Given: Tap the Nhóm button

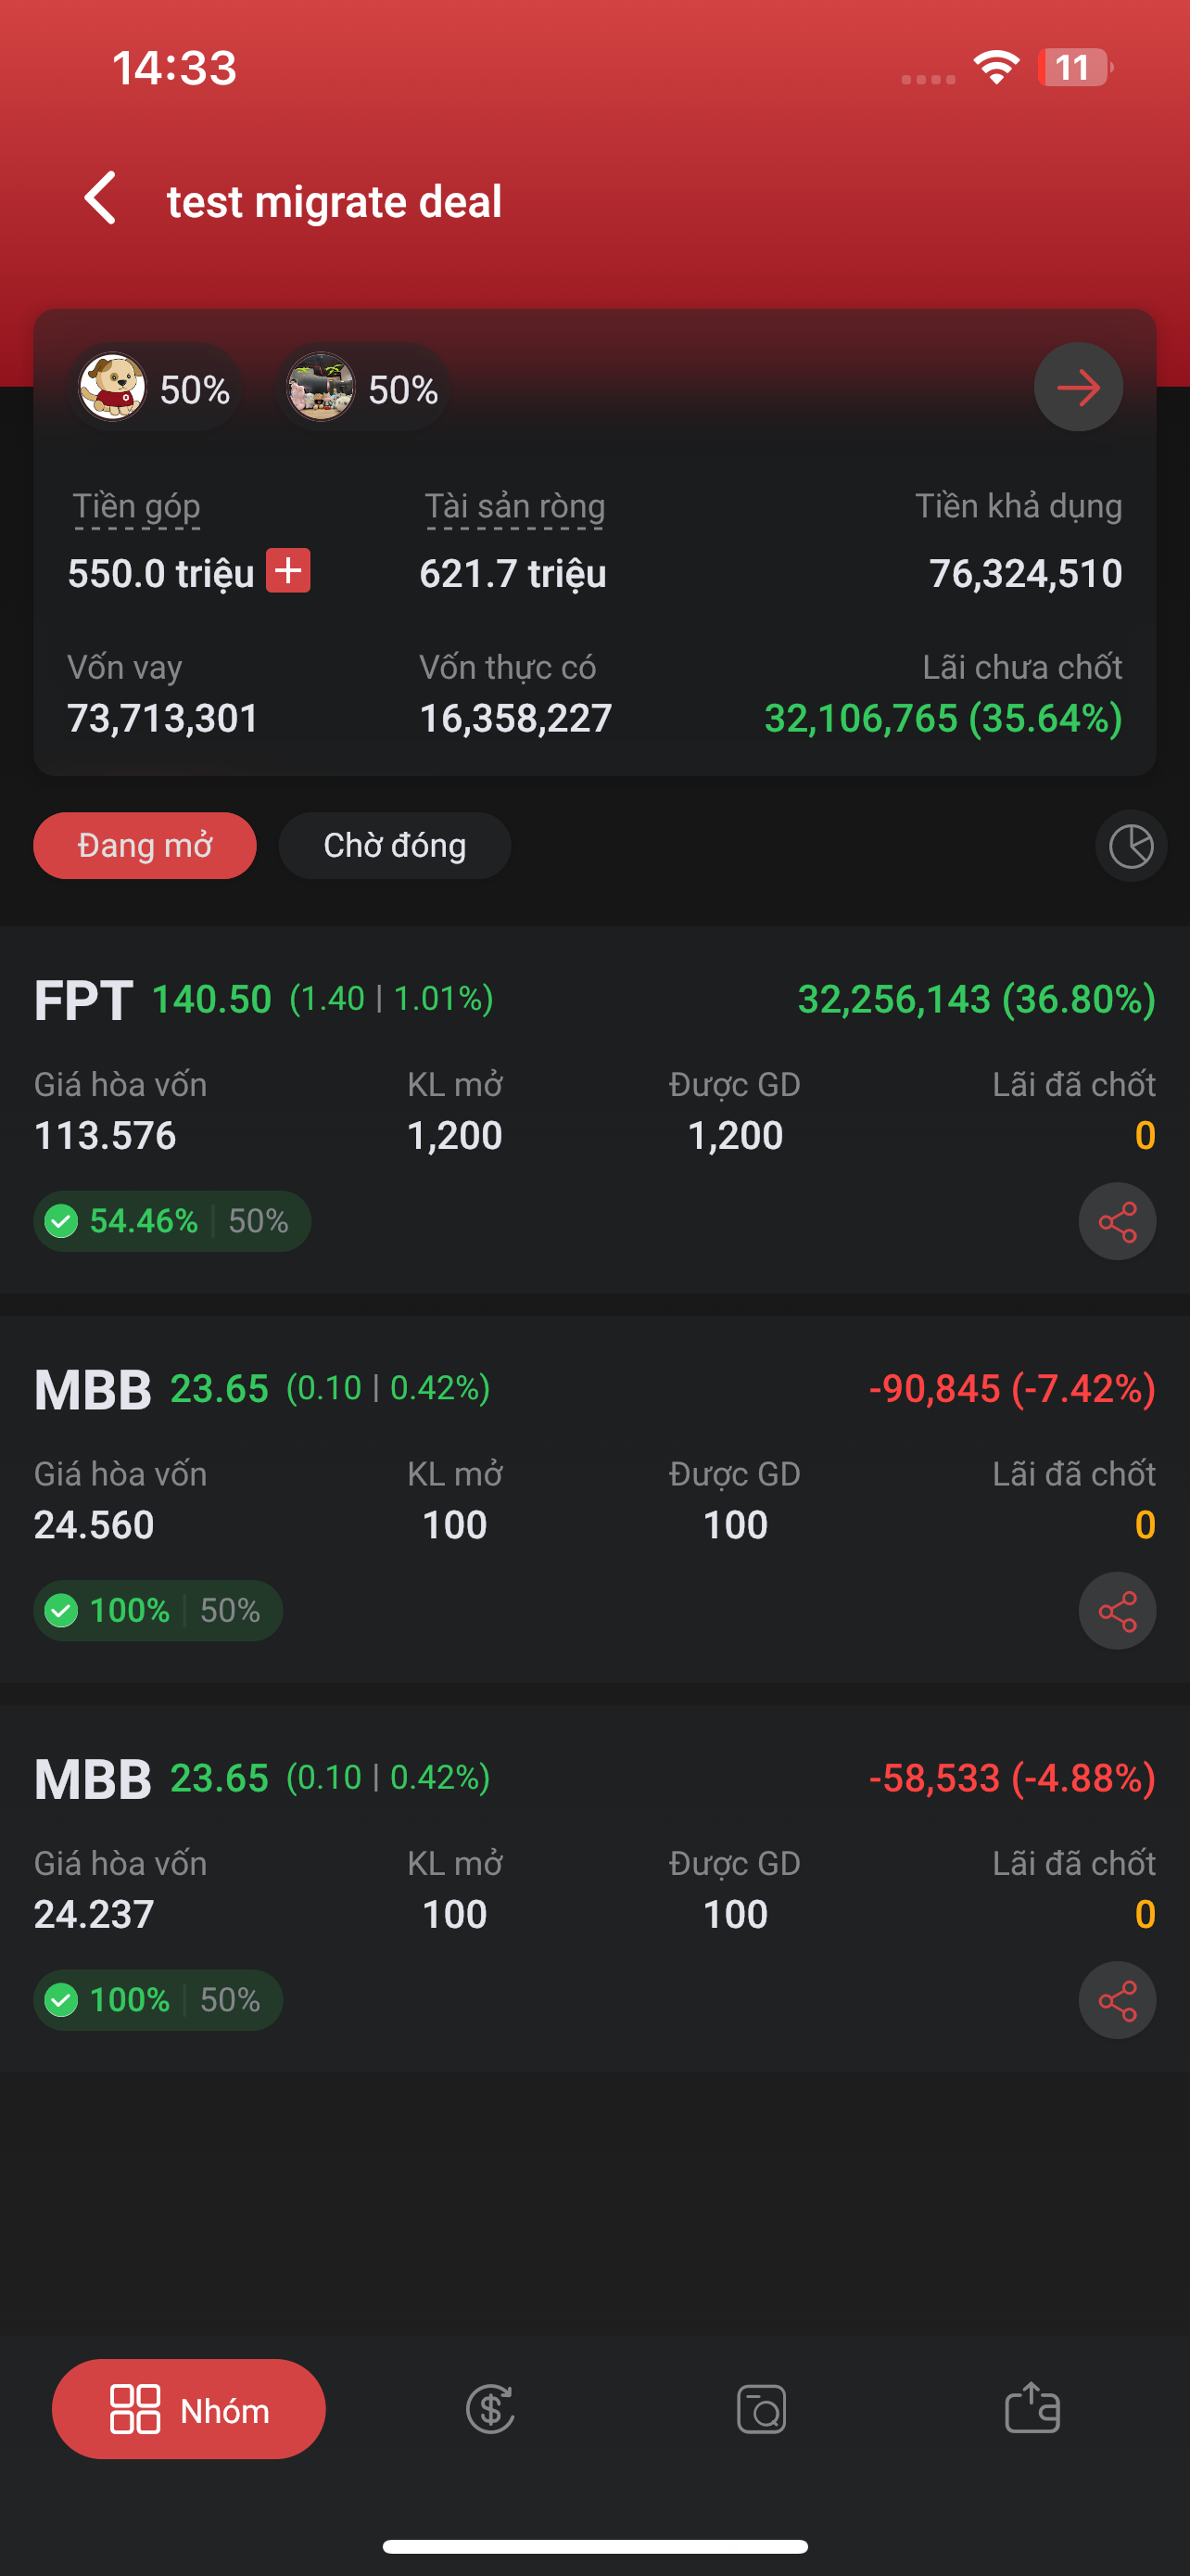Looking at the screenshot, I should click(189, 2409).
